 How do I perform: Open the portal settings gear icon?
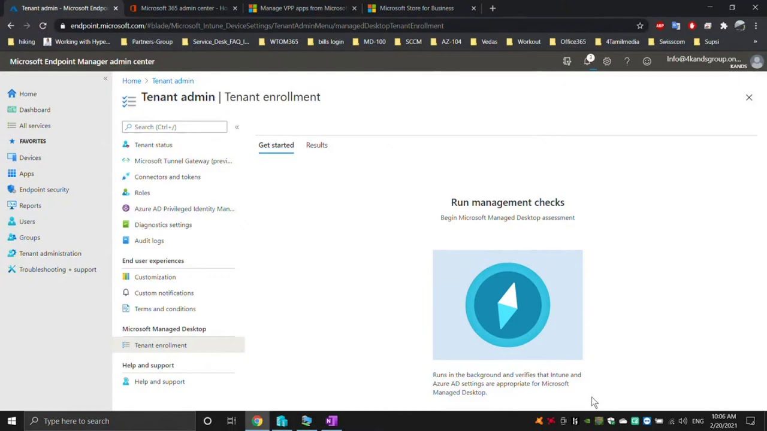pos(607,61)
